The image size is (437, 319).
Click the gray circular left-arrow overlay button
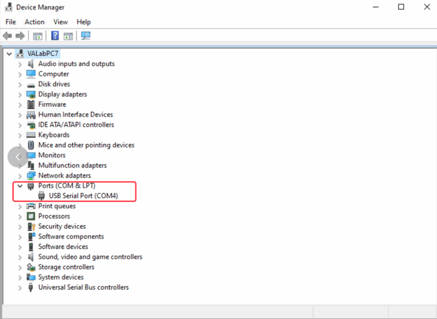point(18,157)
